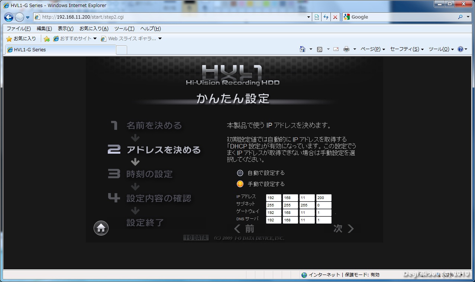Viewport: 475px width, 282px height.
Task: Open the おすすめサイト favorites bar item
Action: coord(75,38)
